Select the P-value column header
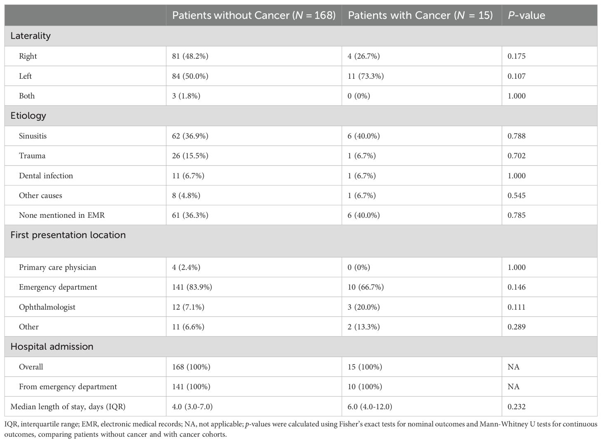Image resolution: width=602 pixels, height=443 pixels. pos(526,15)
